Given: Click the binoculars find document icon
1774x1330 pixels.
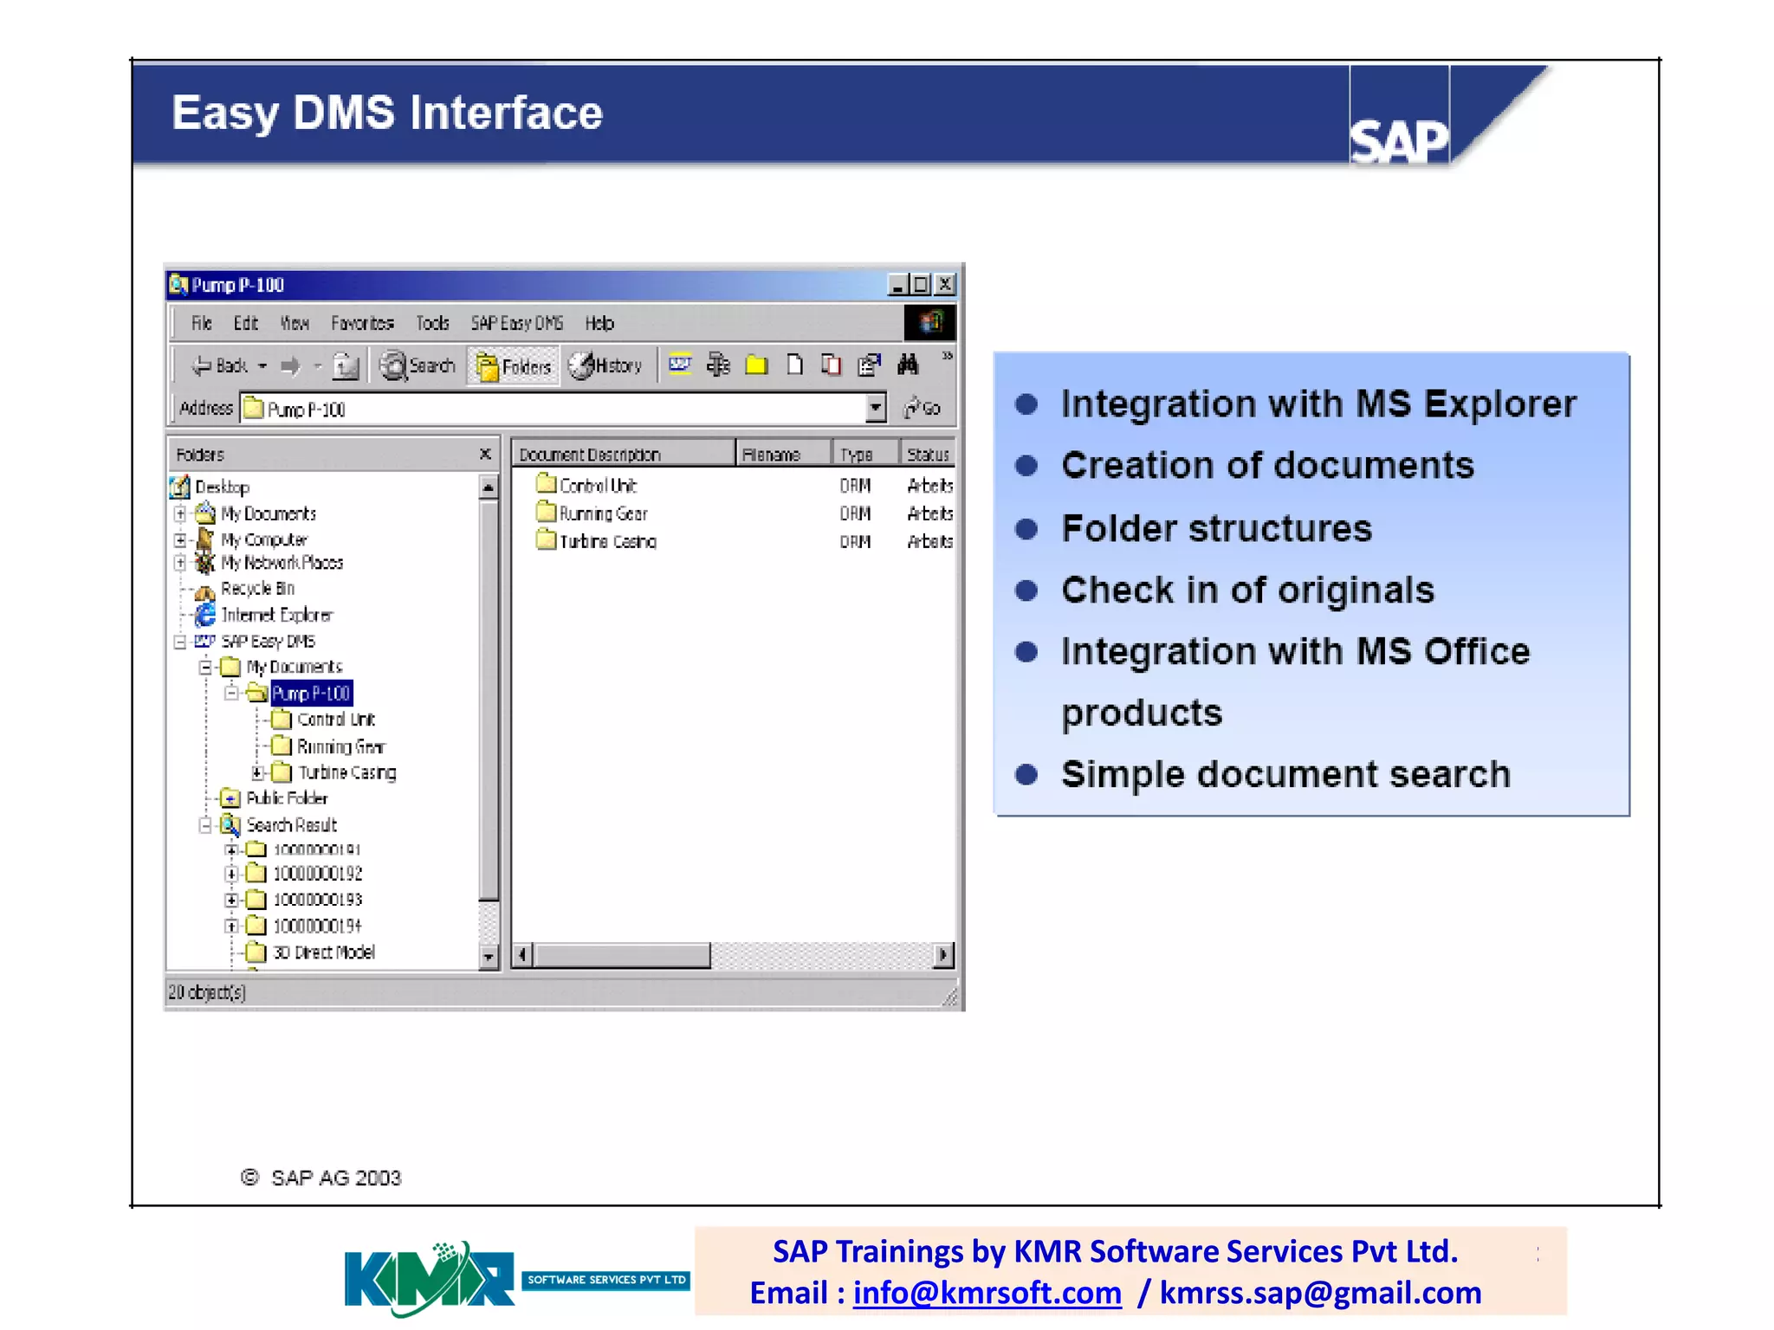Looking at the screenshot, I should (x=908, y=365).
